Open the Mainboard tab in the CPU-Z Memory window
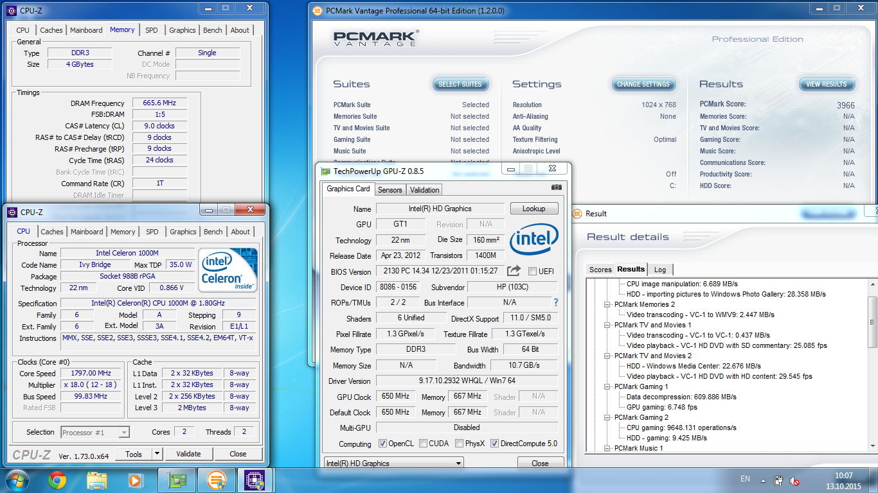Viewport: 878px width, 493px height. 86,30
